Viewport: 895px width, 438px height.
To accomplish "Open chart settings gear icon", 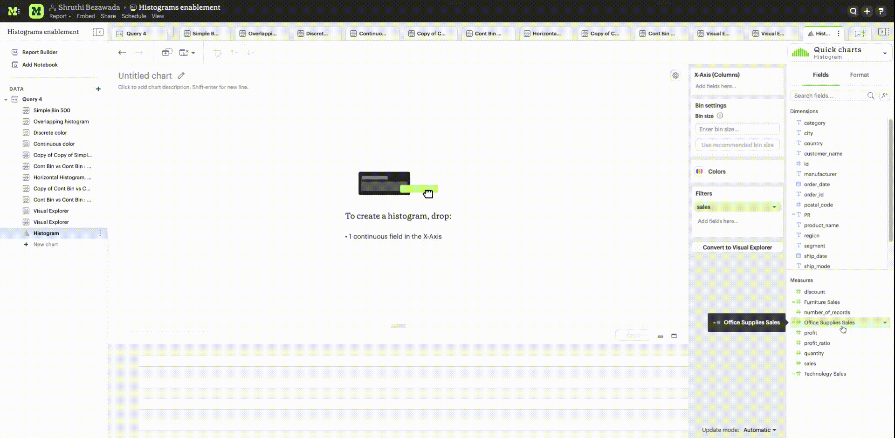I will tap(675, 75).
